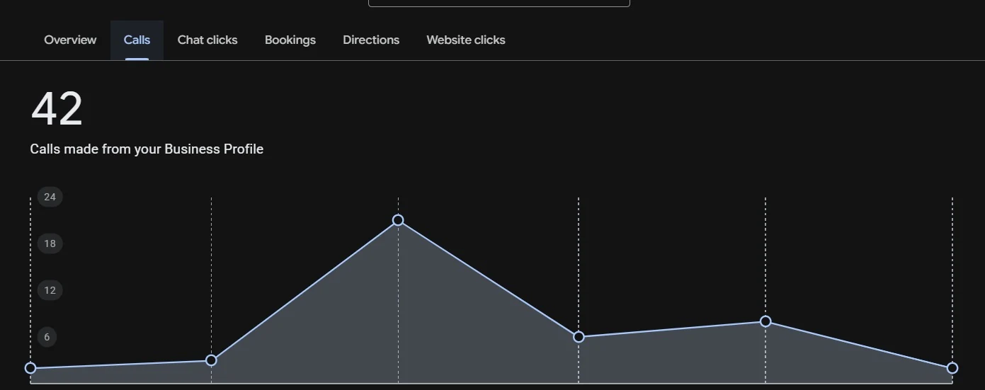Click the highest peak data point on chart

click(x=398, y=220)
